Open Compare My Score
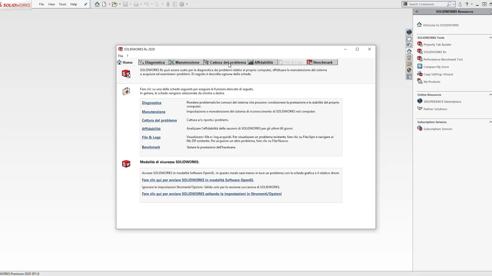The image size is (492, 276). point(436,67)
